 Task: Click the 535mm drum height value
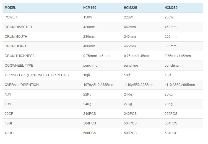[170, 46]
